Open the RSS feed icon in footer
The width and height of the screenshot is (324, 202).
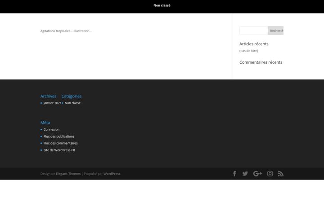(x=281, y=174)
